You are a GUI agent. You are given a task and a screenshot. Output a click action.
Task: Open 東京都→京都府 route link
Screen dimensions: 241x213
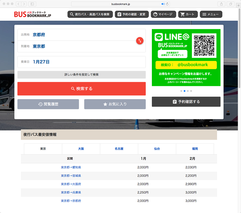pyautogui.click(x=71, y=201)
